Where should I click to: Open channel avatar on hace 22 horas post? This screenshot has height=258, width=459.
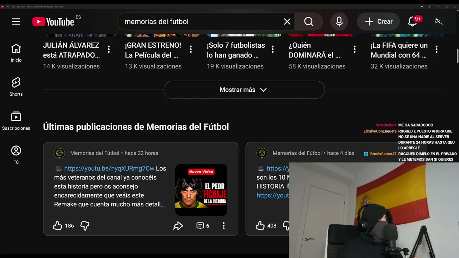coord(60,153)
